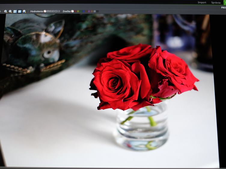Set Hodnotenie rating to 4
Image resolution: width=226 pixels, height=169 pixels.
point(56,11)
